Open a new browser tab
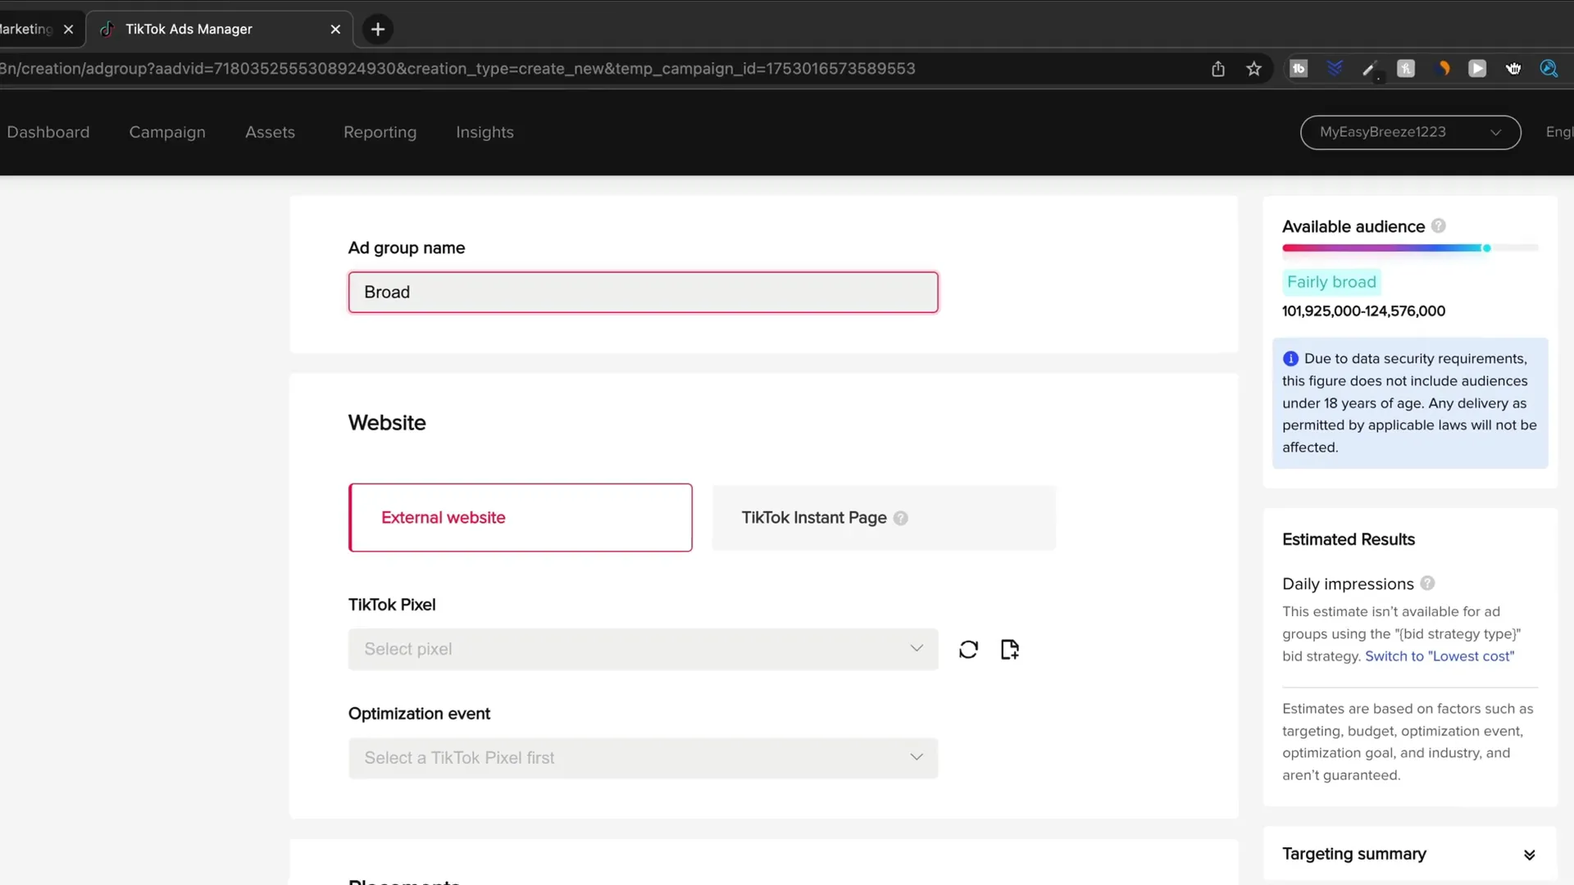Screen dimensions: 1574x885 [378, 29]
